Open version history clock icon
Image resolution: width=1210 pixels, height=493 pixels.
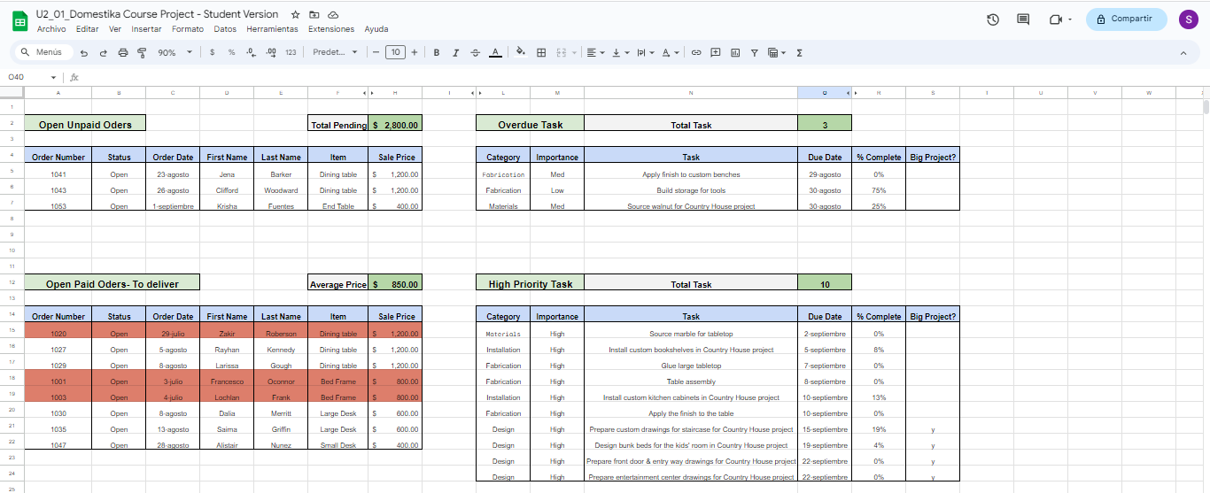[993, 19]
